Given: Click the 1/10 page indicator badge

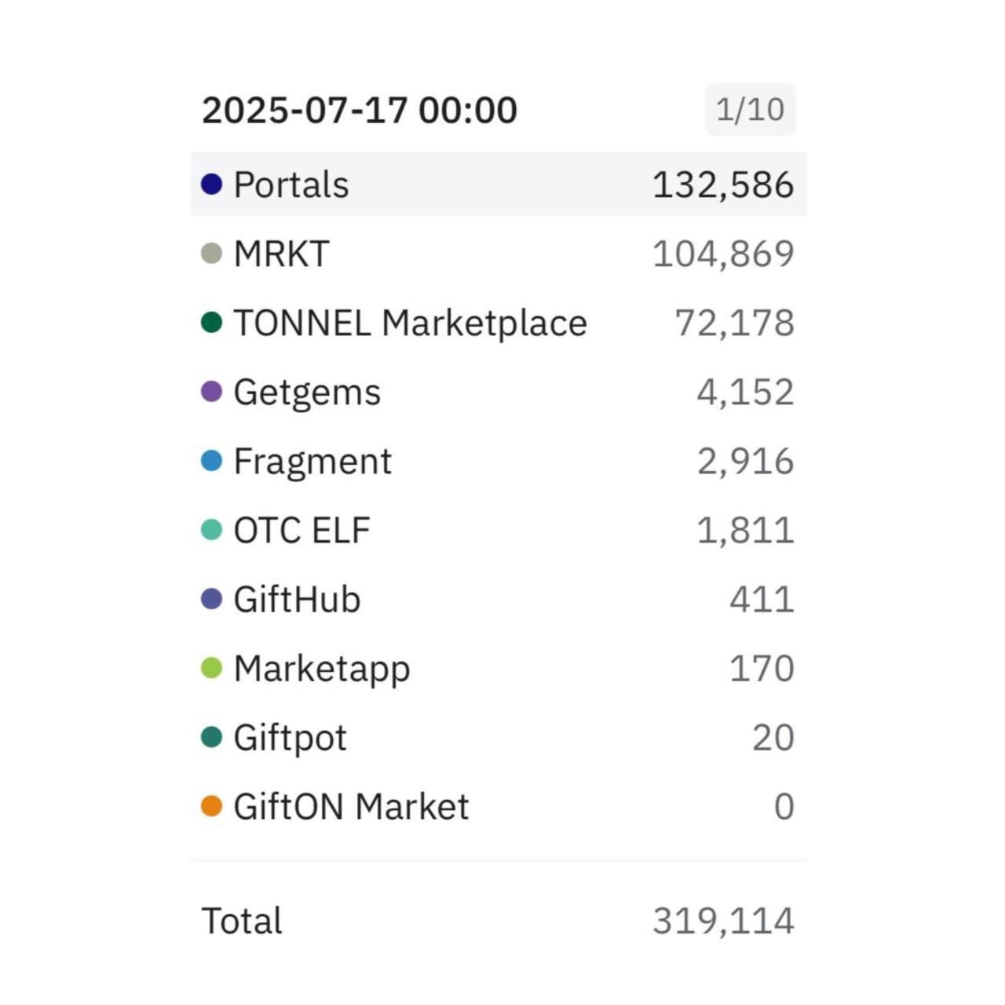Looking at the screenshot, I should click(751, 110).
